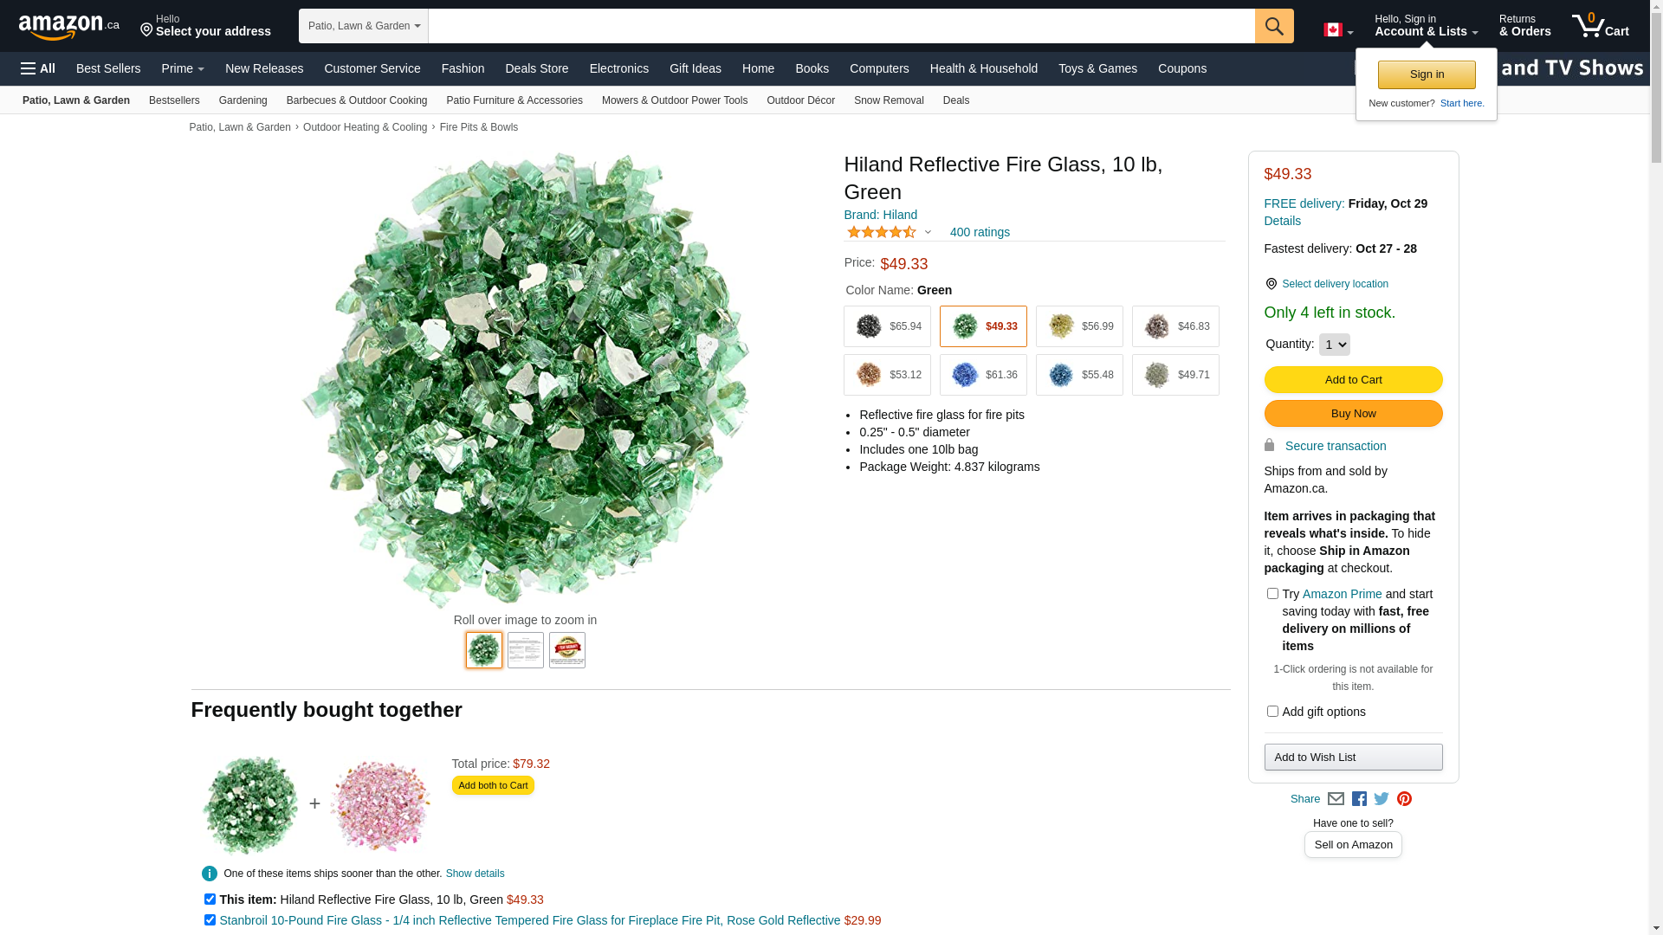
Task: Expand the Patio, Lawn & Garden search category dropdown
Action: 364,26
